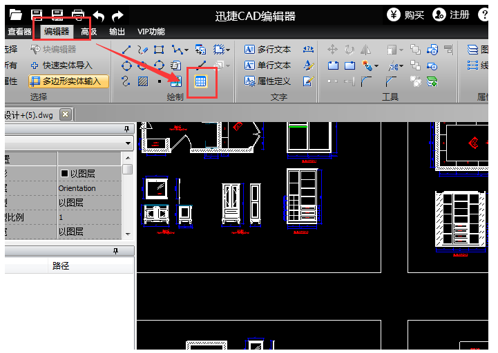Select the Polyline drawing tool

[x=178, y=50]
